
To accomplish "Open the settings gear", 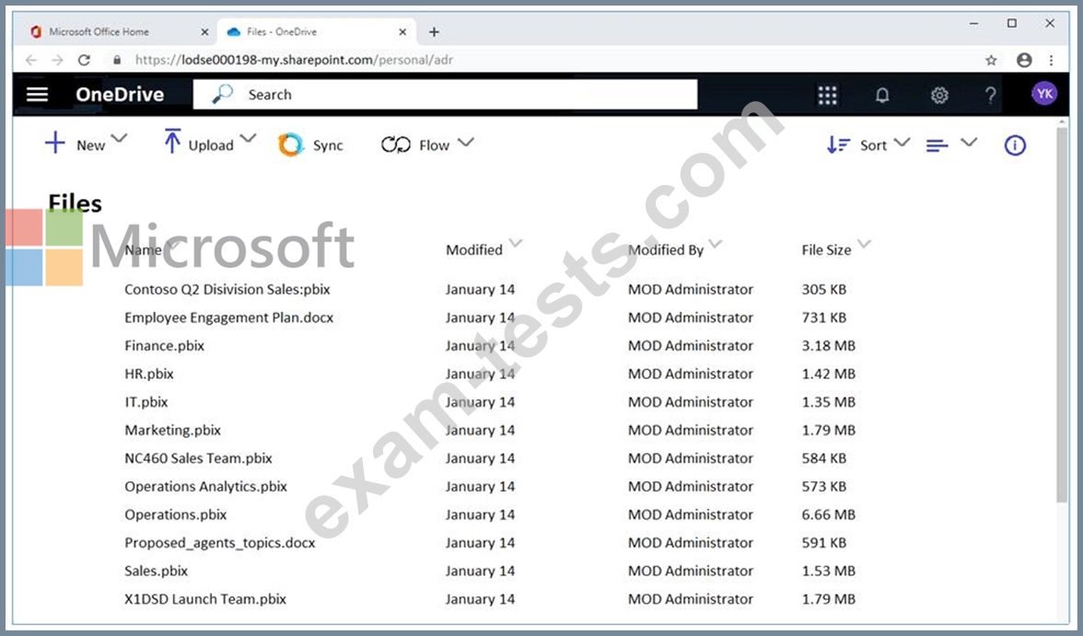I will [939, 96].
